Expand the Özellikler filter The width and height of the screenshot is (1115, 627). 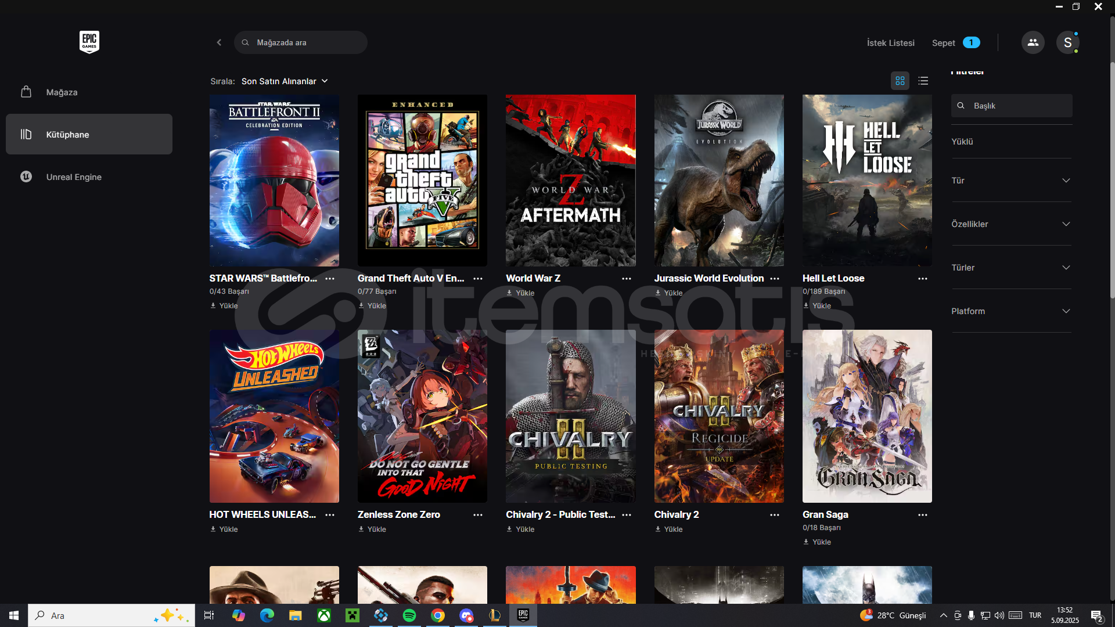[1011, 224]
